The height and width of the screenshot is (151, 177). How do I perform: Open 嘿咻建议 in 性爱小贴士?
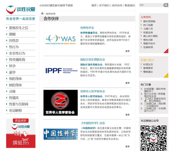148,72
